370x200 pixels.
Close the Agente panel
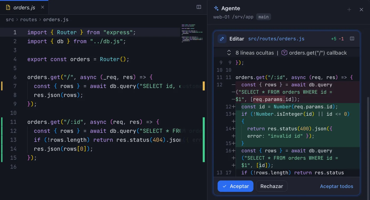362,10
